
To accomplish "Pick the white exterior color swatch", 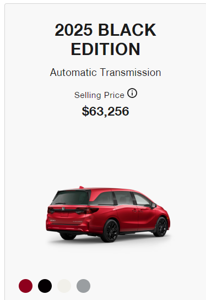I will point(64,286).
